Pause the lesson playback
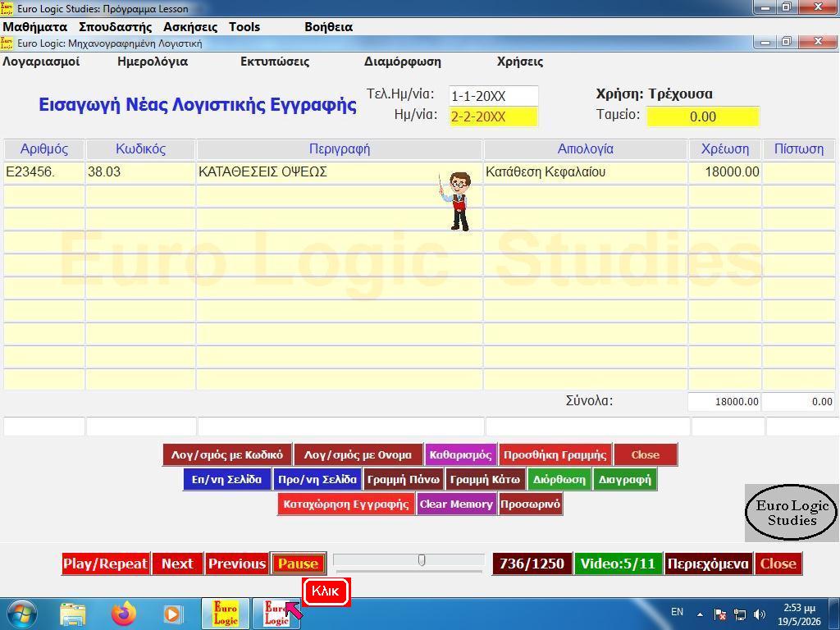840x630 pixels. (x=298, y=564)
